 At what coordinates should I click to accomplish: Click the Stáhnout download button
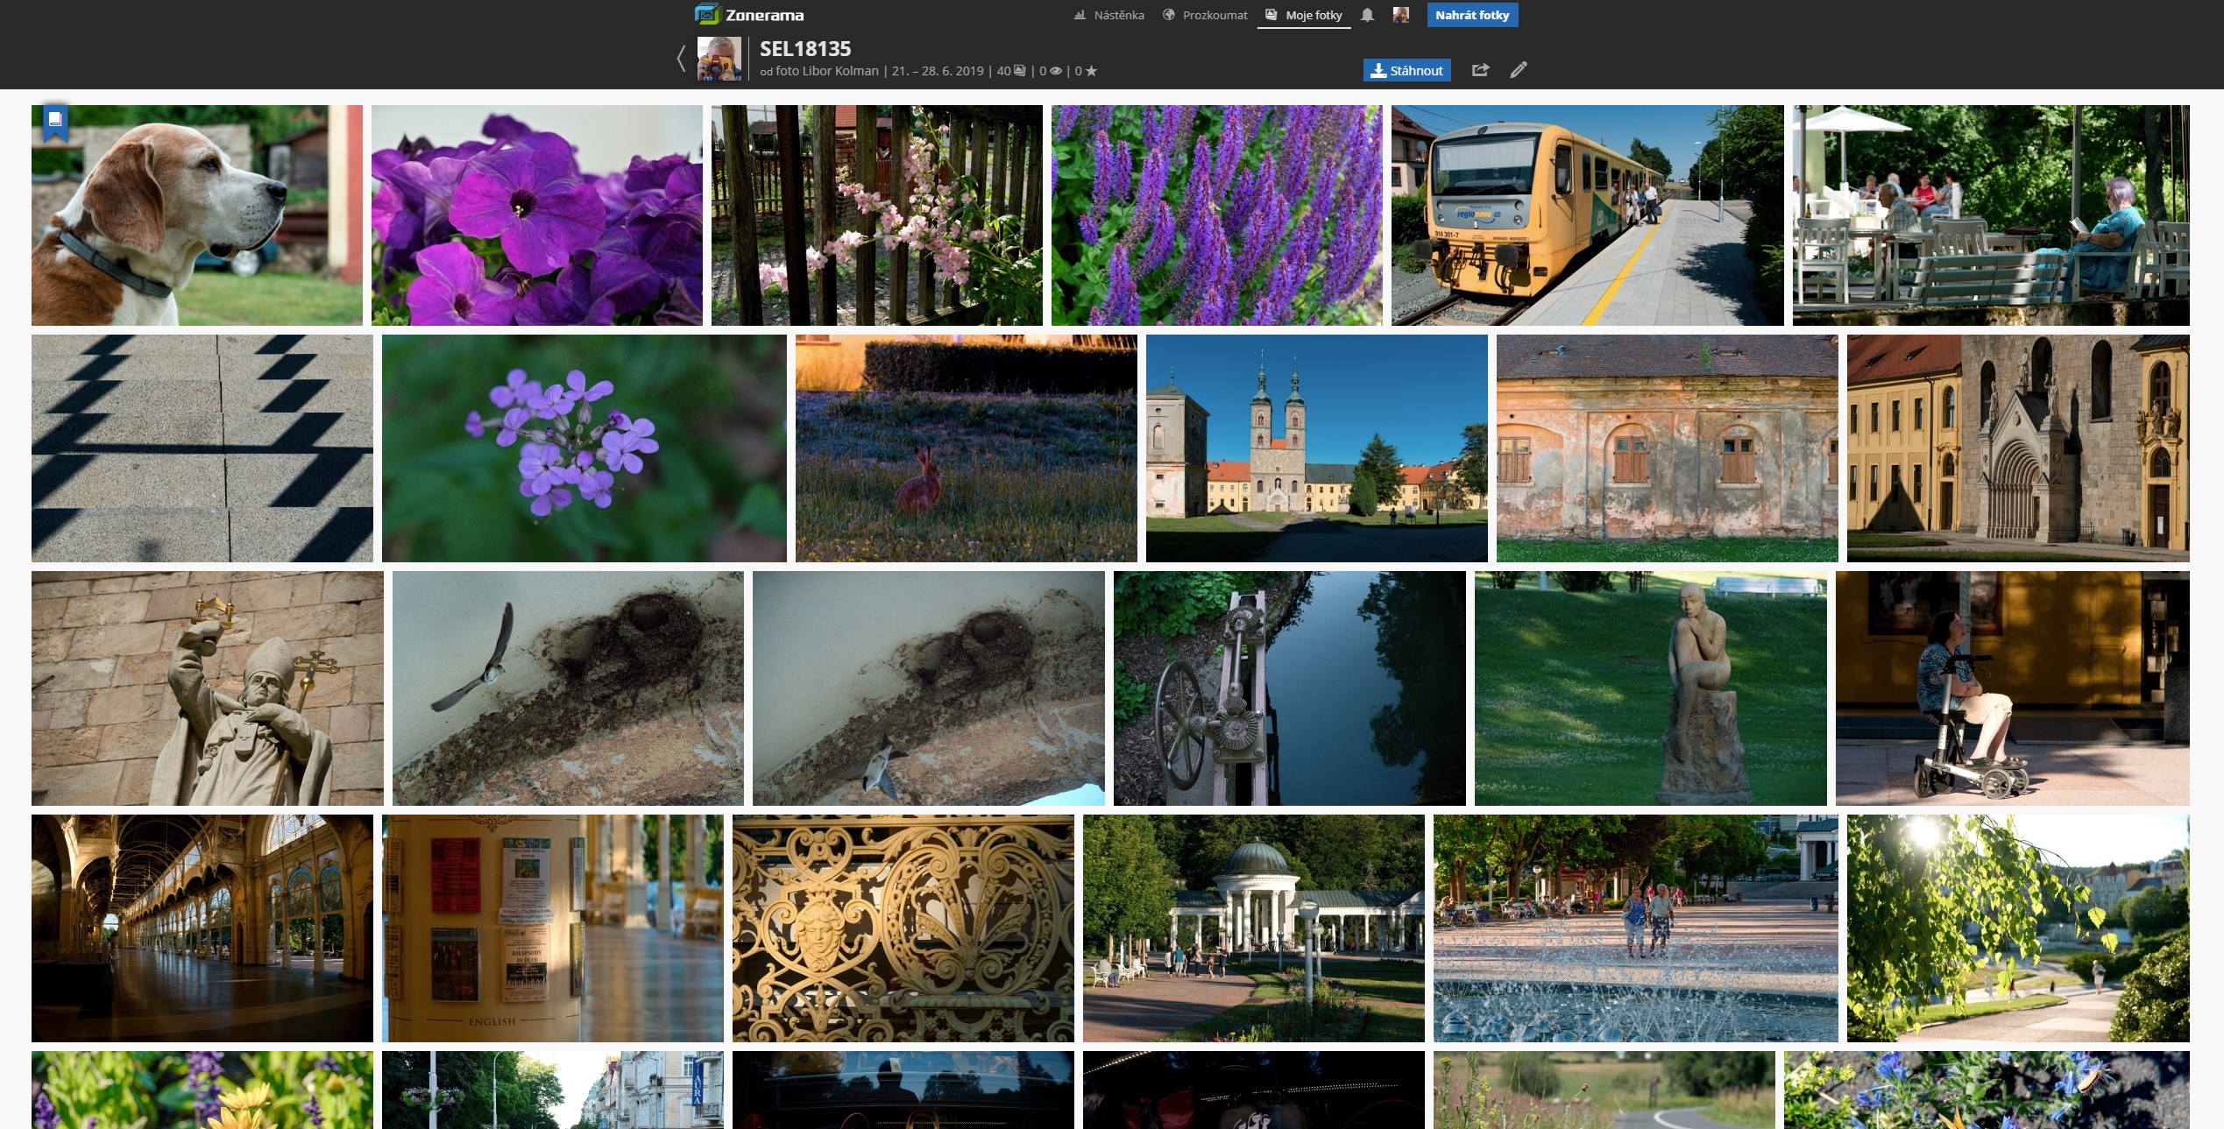click(1406, 70)
